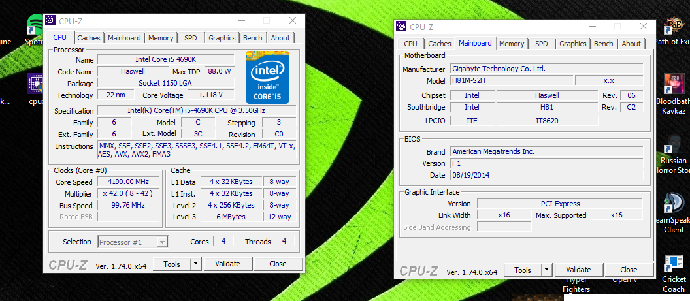Viewport: 690px width, 301px height.
Task: Close right CPU-Z window with X button
Action: [644, 26]
